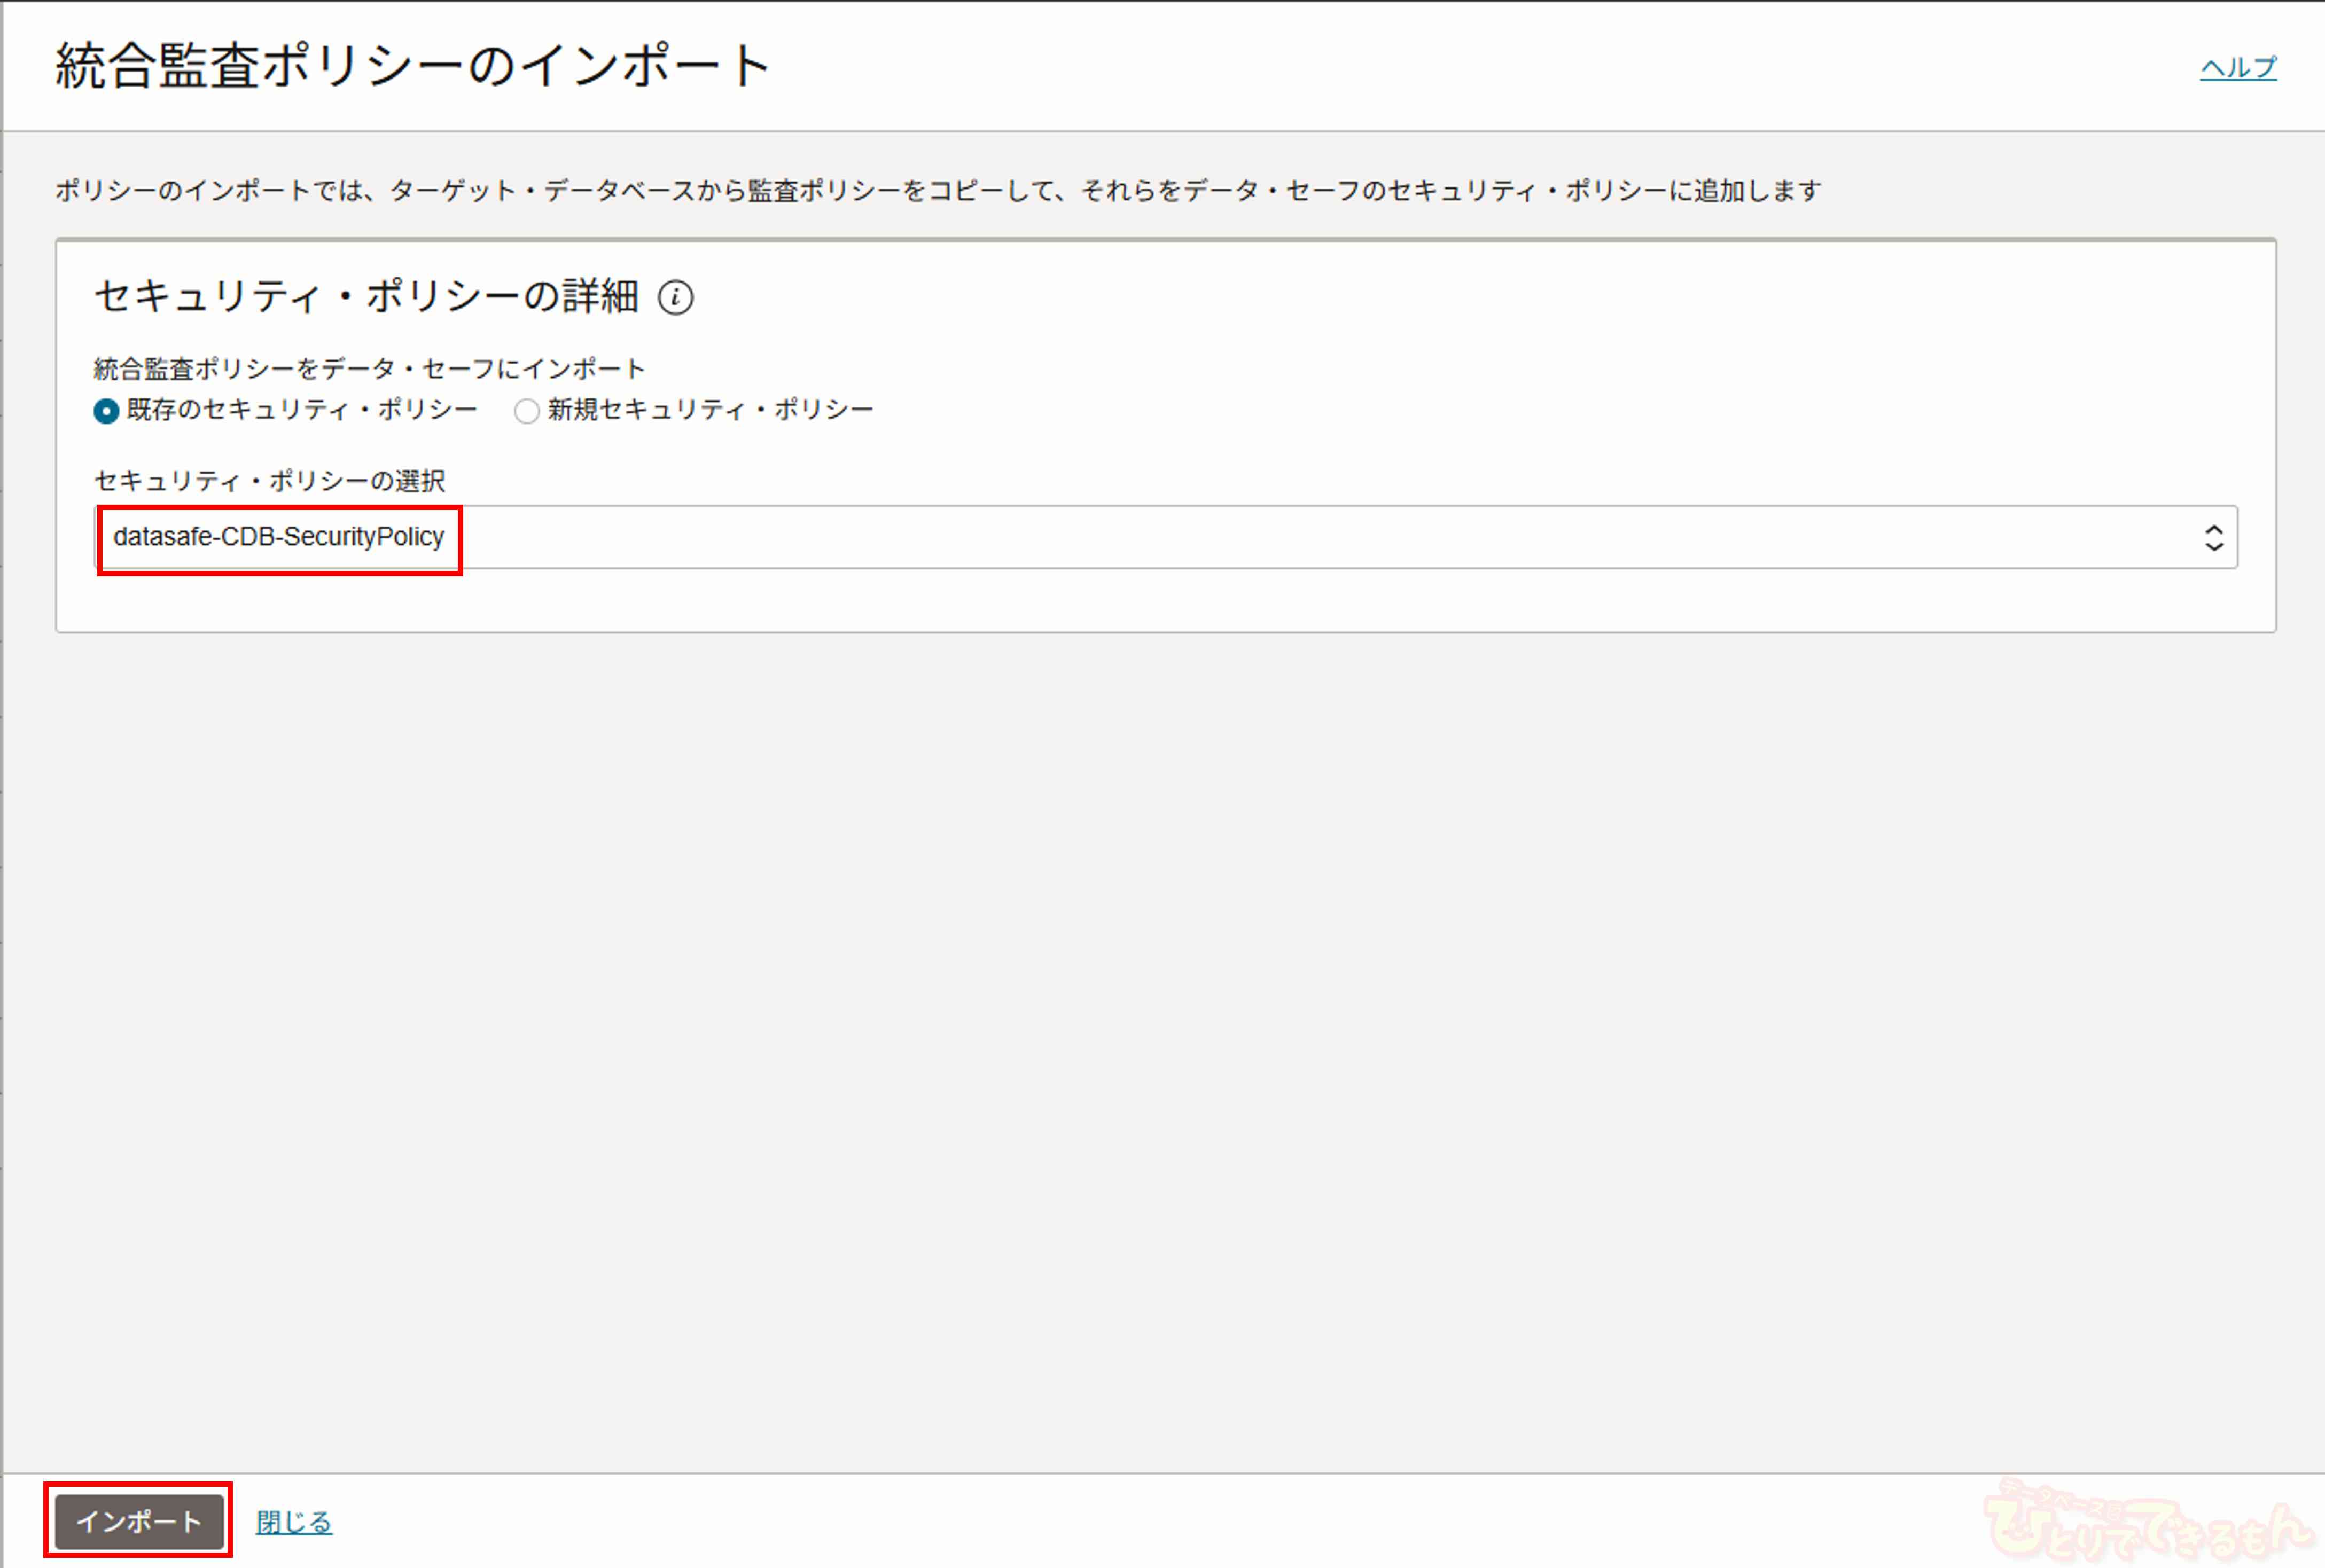
Task: Click the policy import description paragraph
Action: pyautogui.click(x=938, y=190)
